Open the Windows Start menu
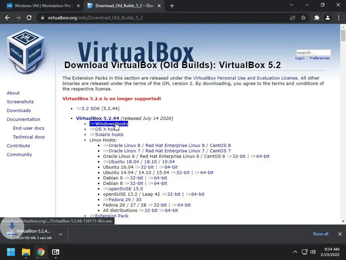 pos(11,252)
